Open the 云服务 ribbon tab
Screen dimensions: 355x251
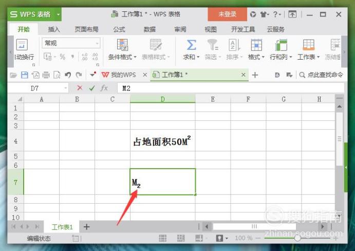click(275, 29)
